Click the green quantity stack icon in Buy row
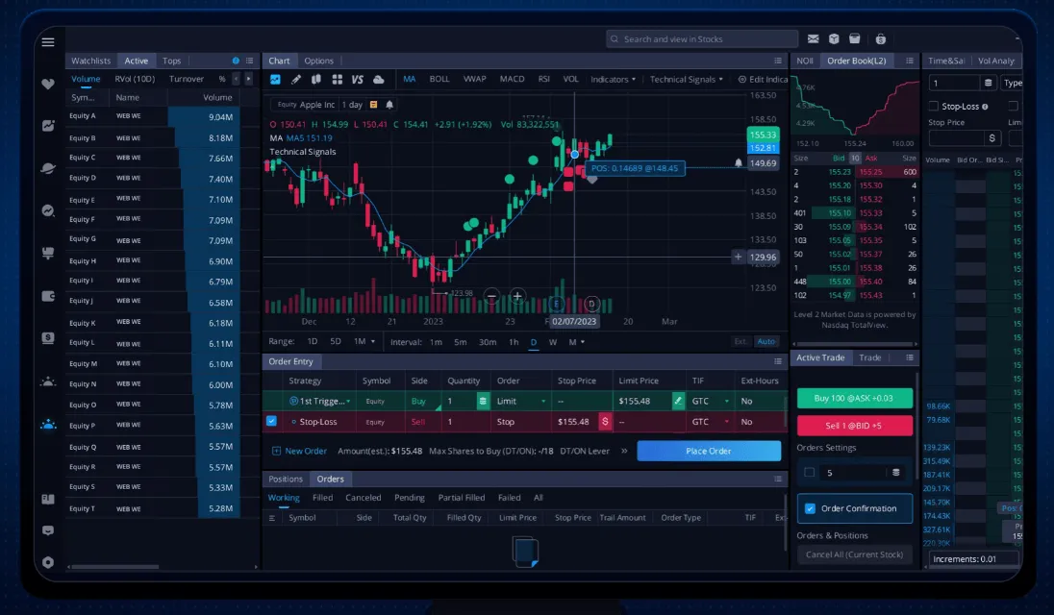The width and height of the screenshot is (1054, 615). 483,401
